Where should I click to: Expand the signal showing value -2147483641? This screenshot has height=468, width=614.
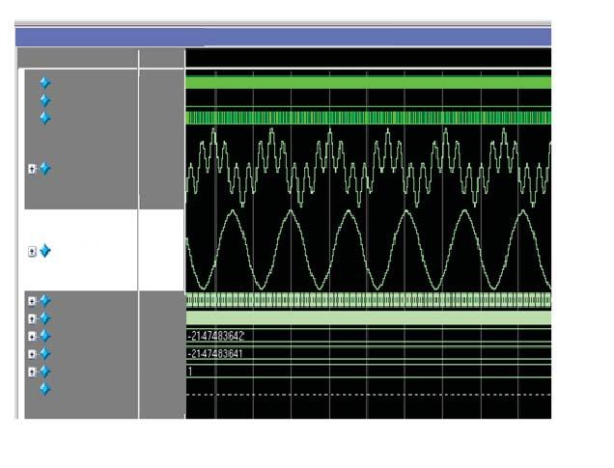tap(32, 354)
